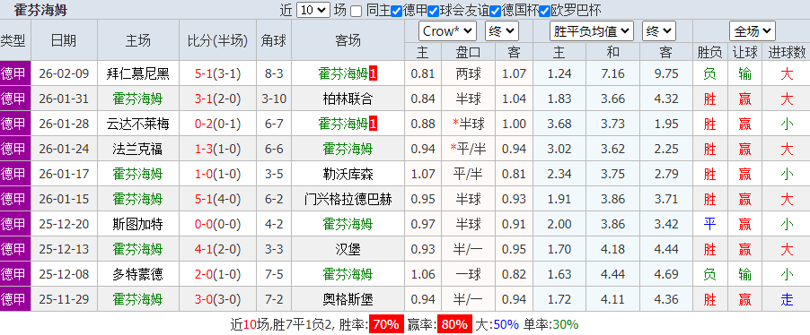Click the 让球 column header

(745, 52)
